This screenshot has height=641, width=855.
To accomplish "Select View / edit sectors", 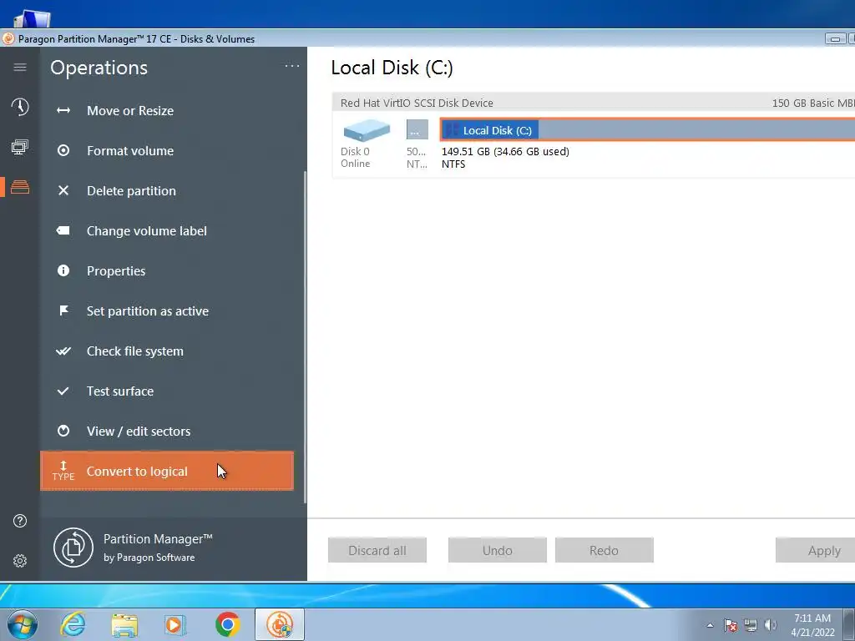I will tap(167, 432).
